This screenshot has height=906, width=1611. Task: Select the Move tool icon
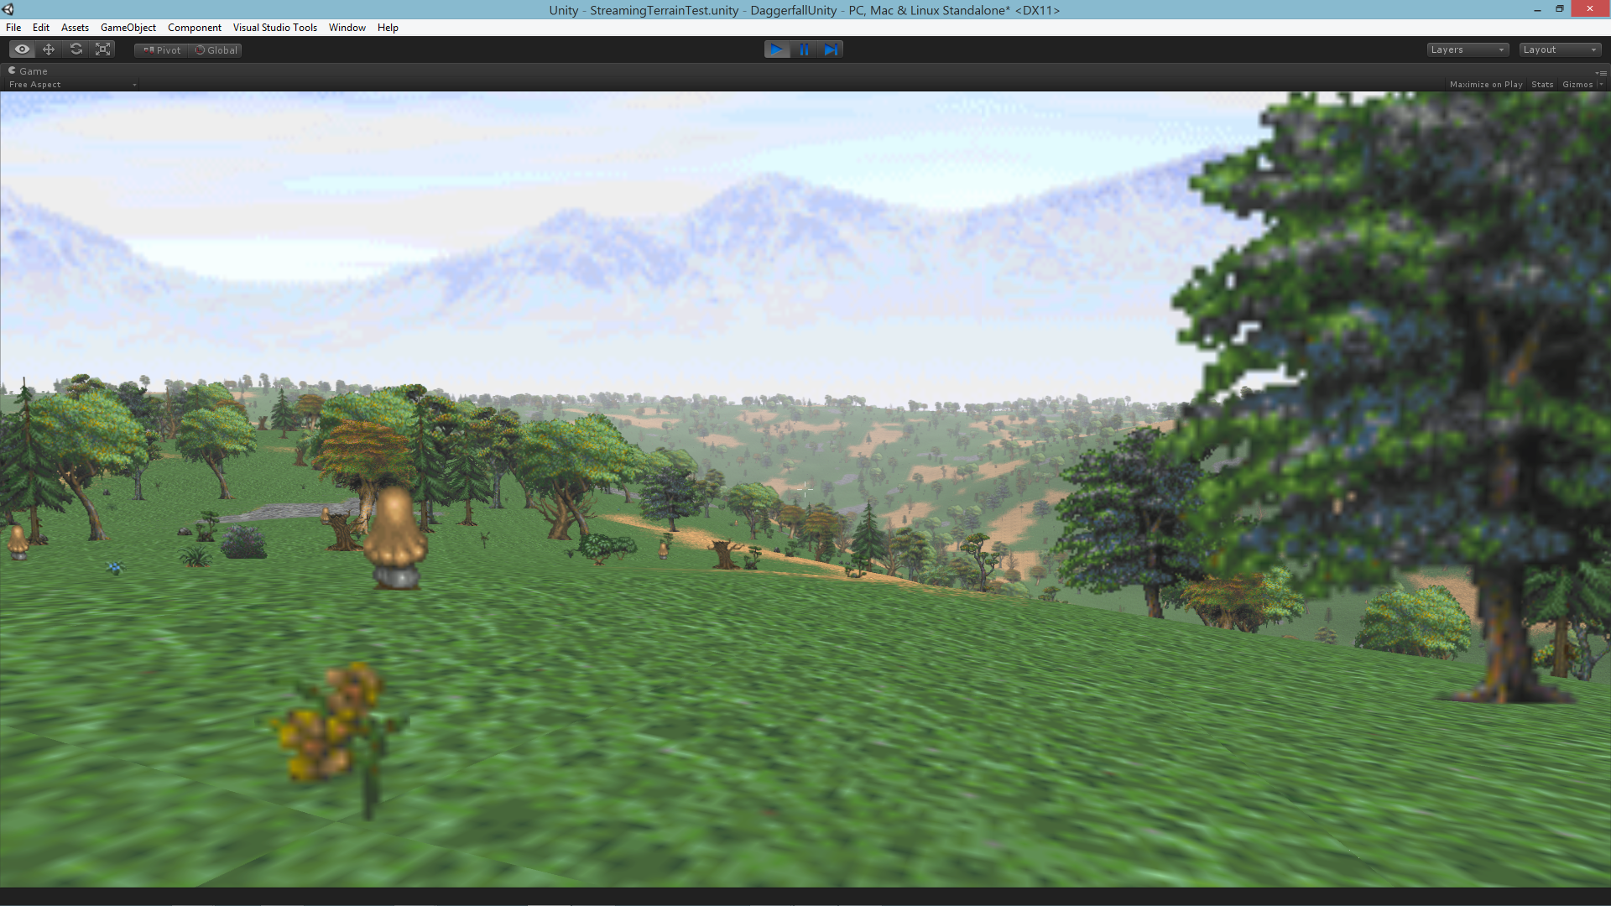49,49
